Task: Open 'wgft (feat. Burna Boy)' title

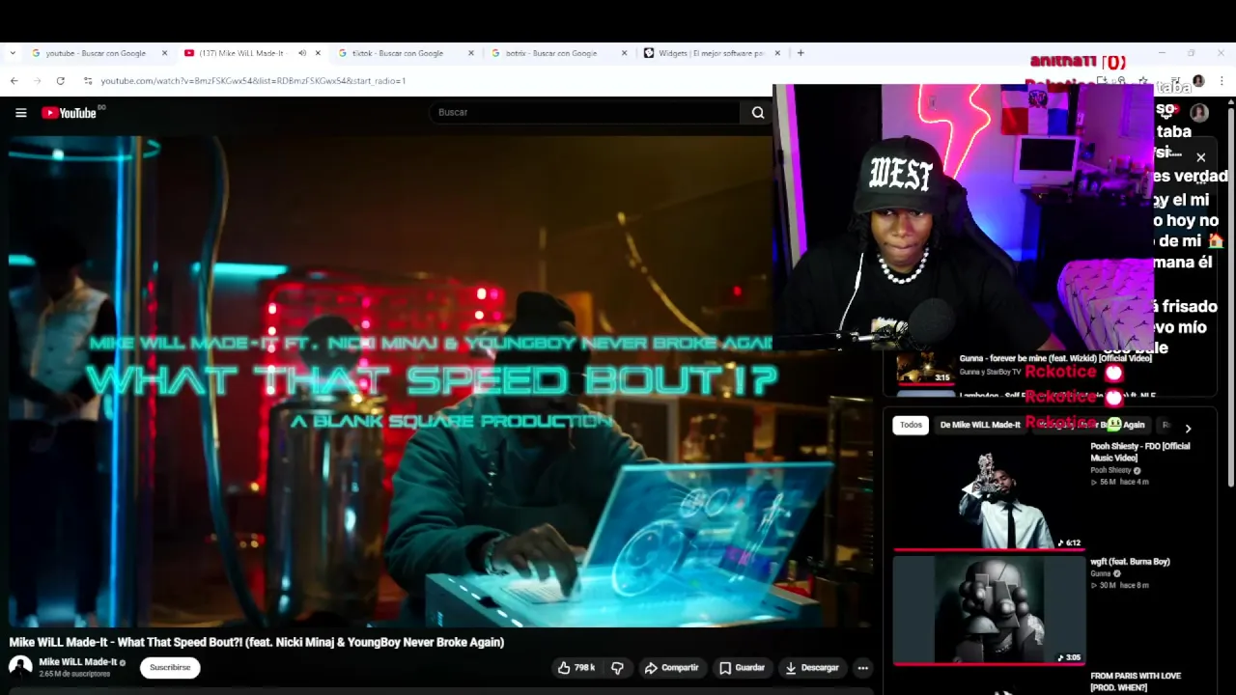Action: pos(1130,562)
